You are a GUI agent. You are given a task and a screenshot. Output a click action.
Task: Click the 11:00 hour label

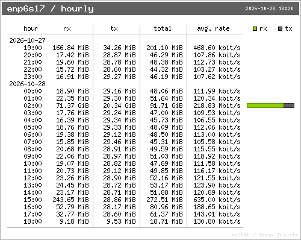pos(33,171)
